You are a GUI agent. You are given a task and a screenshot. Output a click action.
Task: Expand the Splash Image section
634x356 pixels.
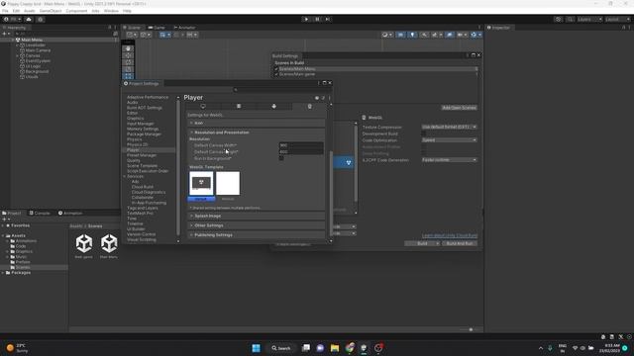tap(256, 216)
